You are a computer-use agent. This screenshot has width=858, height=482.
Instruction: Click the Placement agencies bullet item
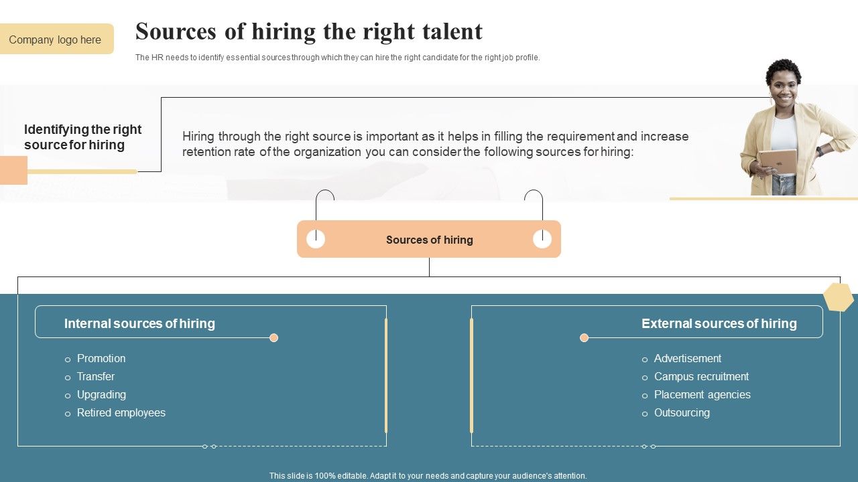[x=702, y=395]
